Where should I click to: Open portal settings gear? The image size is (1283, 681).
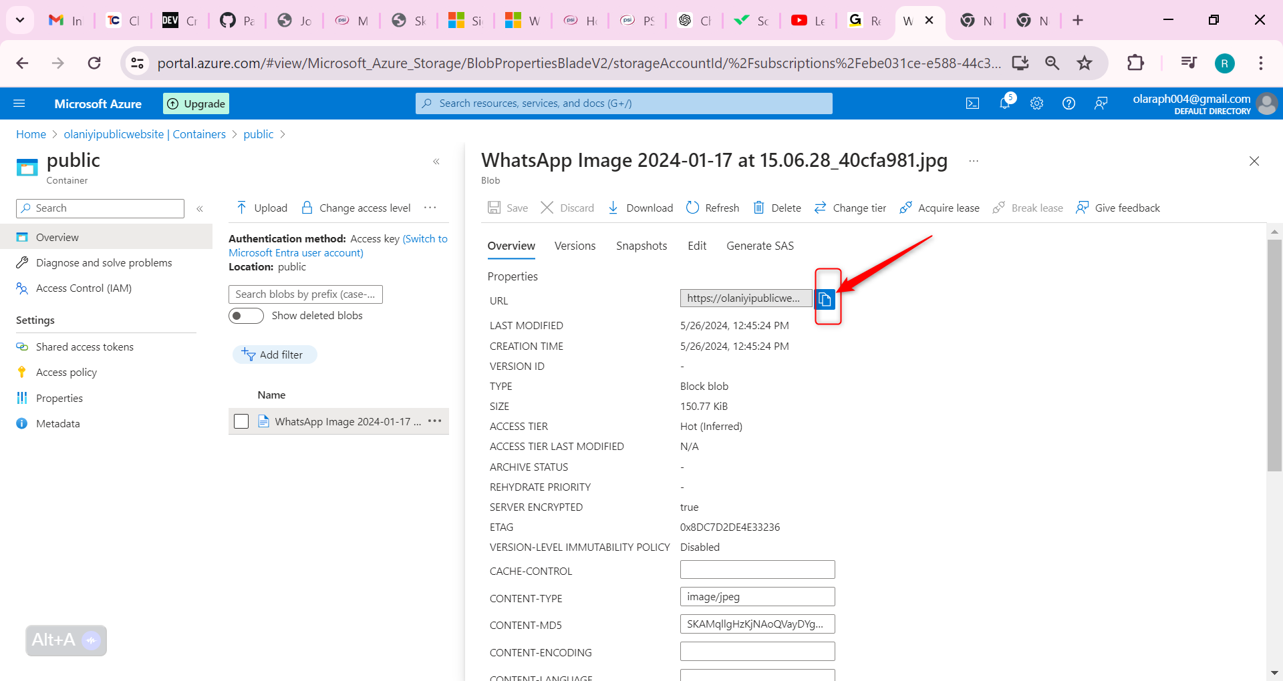click(1036, 103)
